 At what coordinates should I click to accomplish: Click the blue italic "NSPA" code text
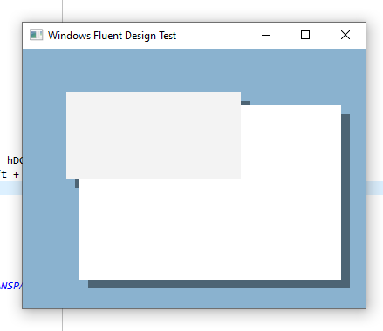pos(11,286)
